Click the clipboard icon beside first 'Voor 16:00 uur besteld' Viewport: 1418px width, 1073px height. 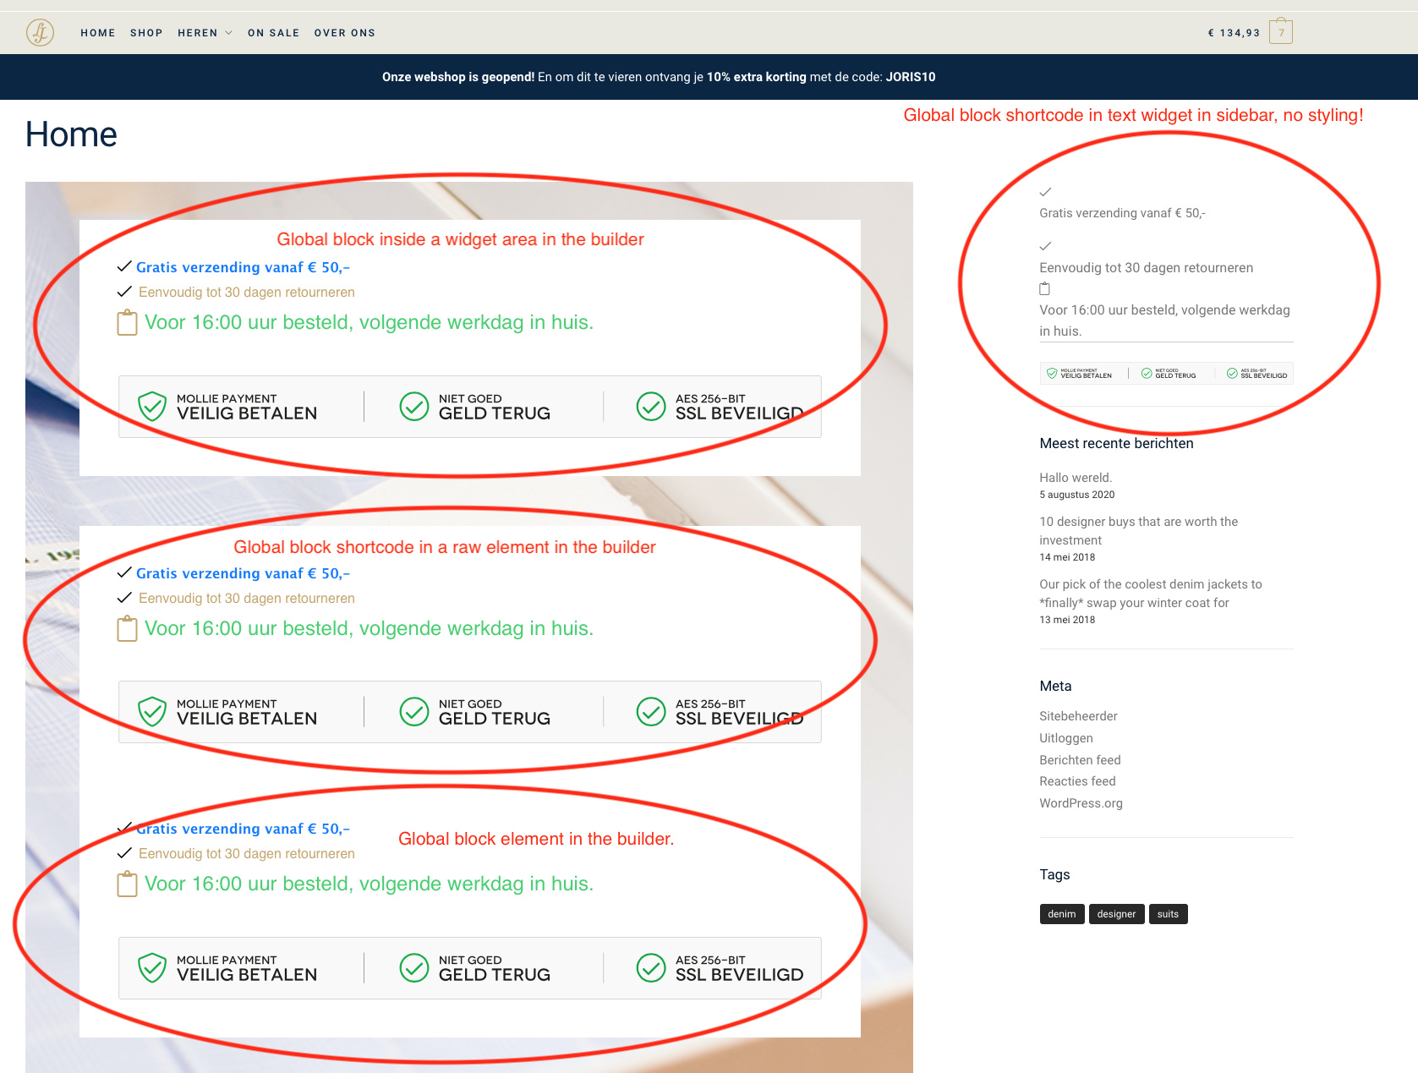(x=127, y=322)
